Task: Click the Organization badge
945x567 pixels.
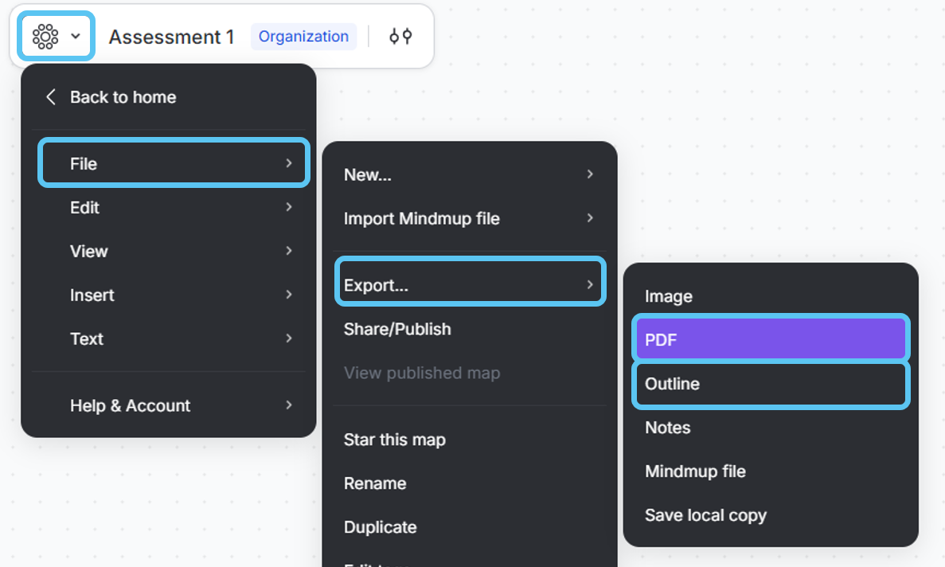Action: point(304,37)
